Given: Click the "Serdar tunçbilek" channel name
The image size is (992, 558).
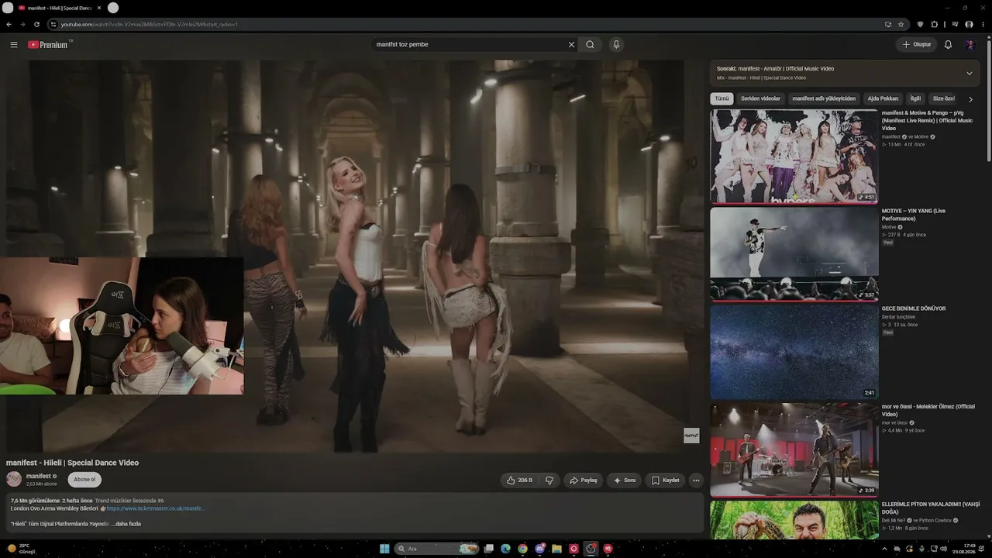Looking at the screenshot, I should [898, 317].
